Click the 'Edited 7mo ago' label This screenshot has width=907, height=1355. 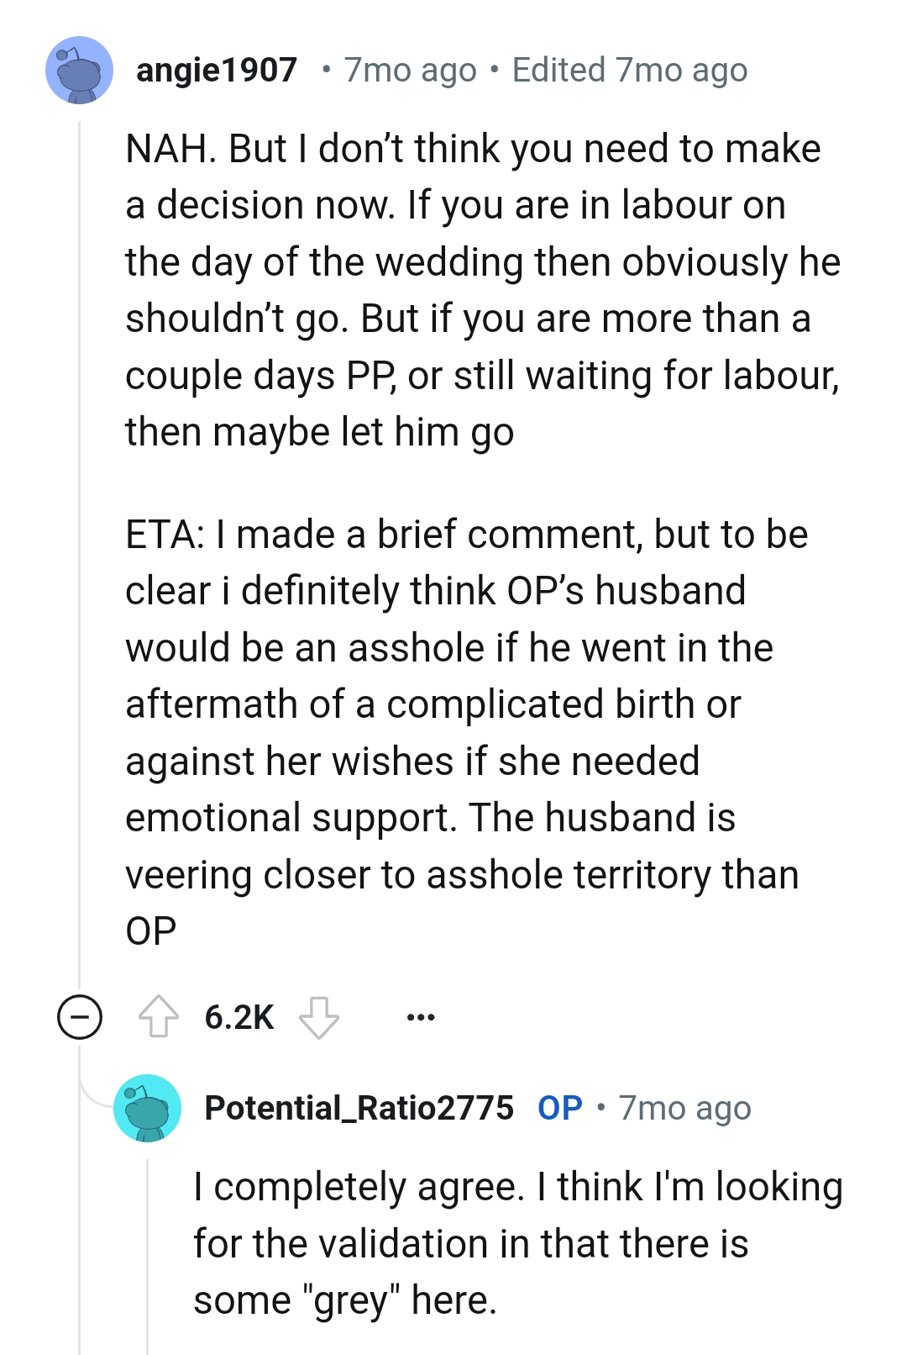pos(630,71)
